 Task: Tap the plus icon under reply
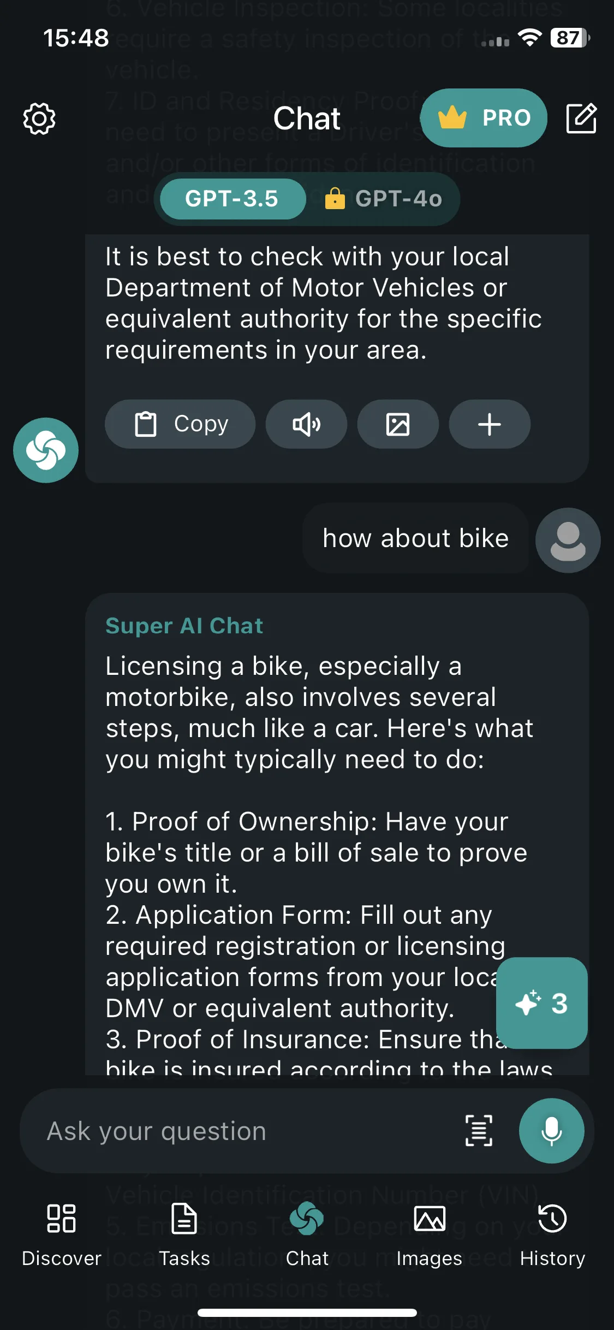point(490,424)
